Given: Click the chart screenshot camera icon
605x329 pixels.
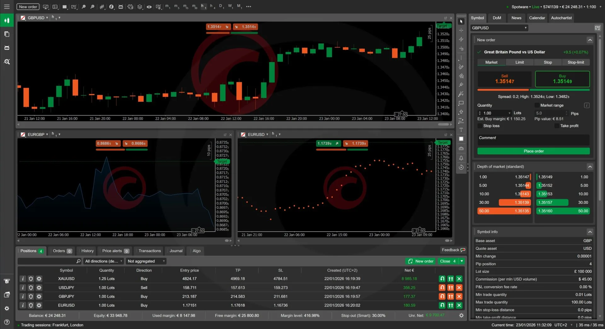Looking at the screenshot, I should click(461, 148).
